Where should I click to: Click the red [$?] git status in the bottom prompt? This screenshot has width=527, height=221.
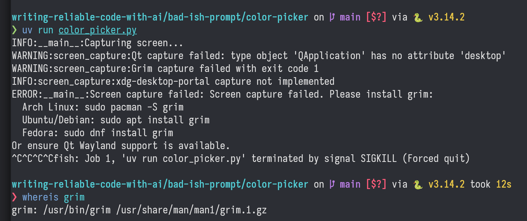pyautogui.click(x=376, y=184)
